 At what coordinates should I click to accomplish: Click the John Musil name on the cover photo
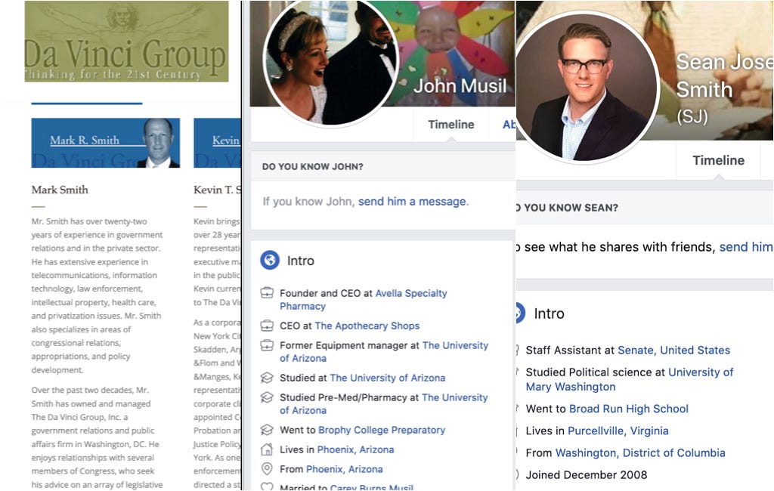click(460, 86)
